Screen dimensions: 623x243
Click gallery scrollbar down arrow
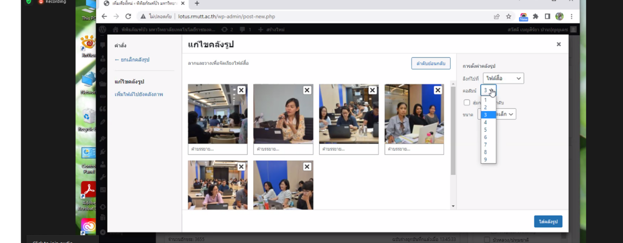[453, 206]
